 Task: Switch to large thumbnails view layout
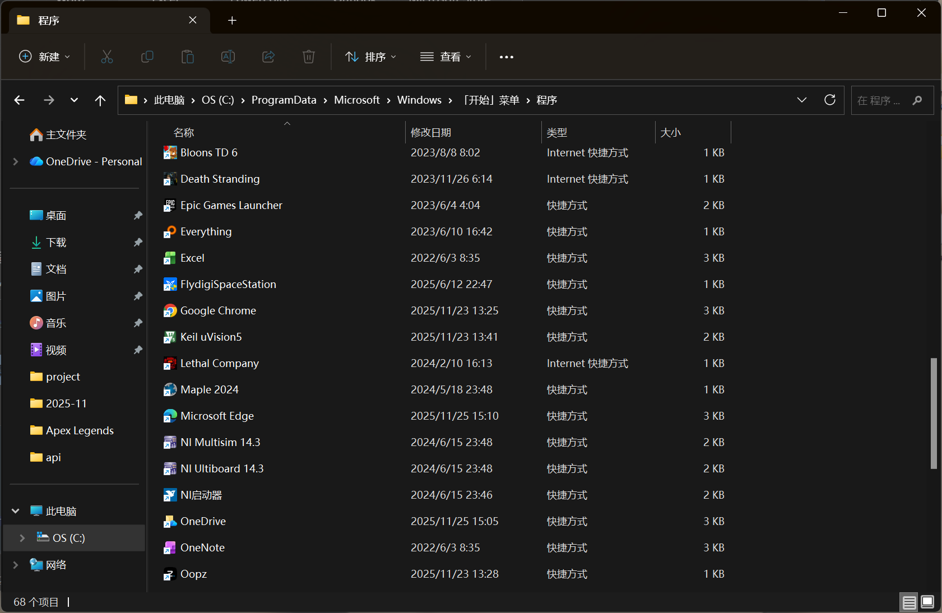click(x=927, y=602)
